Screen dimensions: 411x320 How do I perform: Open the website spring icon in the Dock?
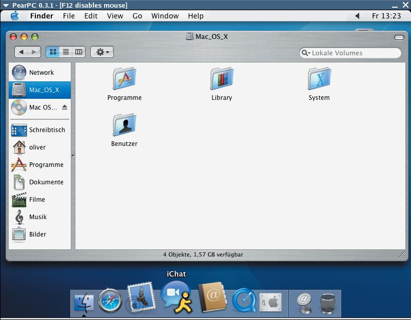pyautogui.click(x=304, y=303)
